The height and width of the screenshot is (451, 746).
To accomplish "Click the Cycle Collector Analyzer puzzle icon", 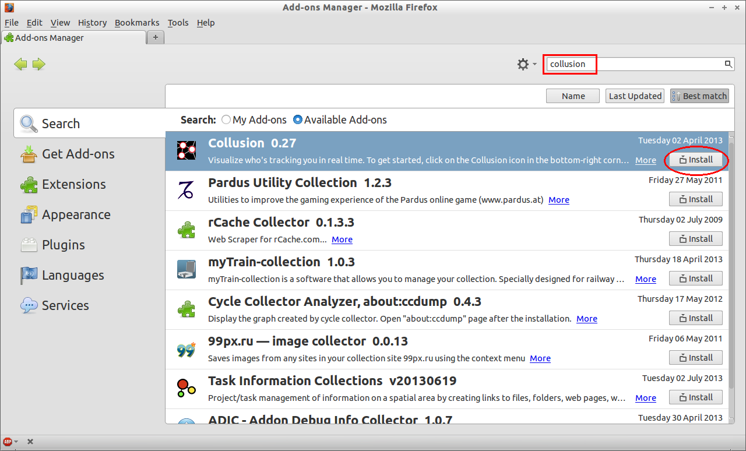I will coord(186,309).
